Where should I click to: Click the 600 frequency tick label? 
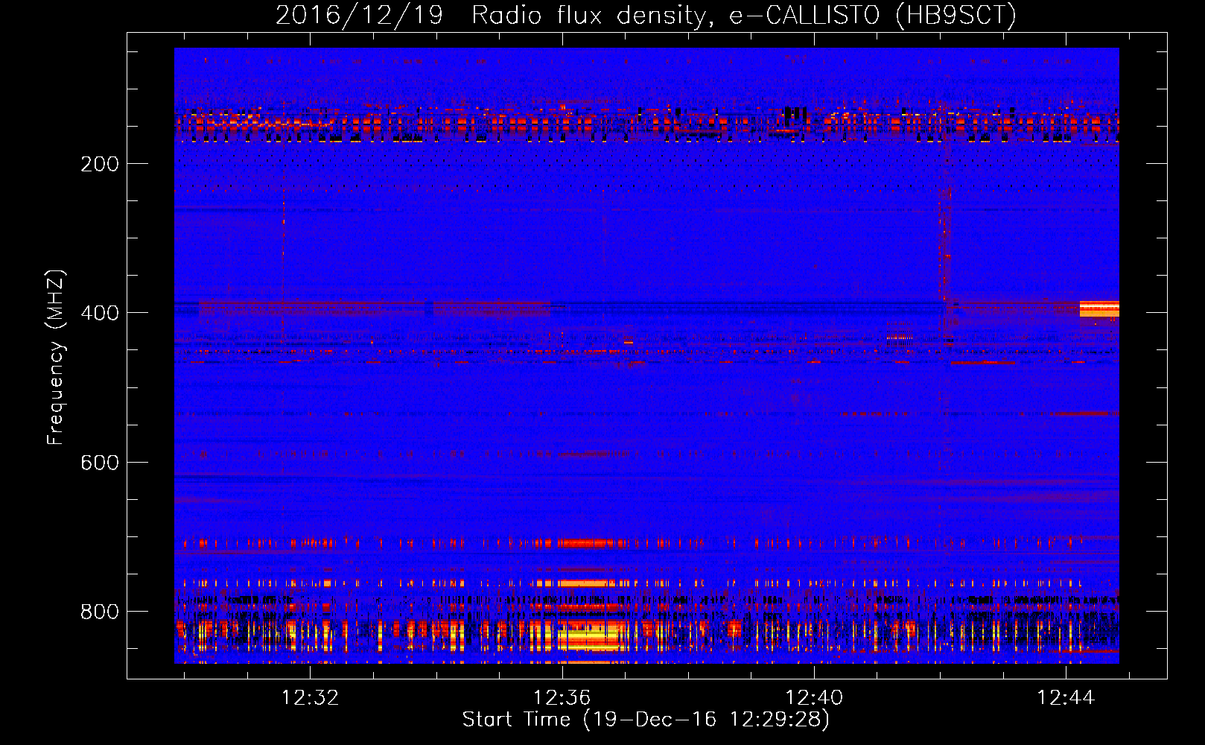tap(100, 463)
